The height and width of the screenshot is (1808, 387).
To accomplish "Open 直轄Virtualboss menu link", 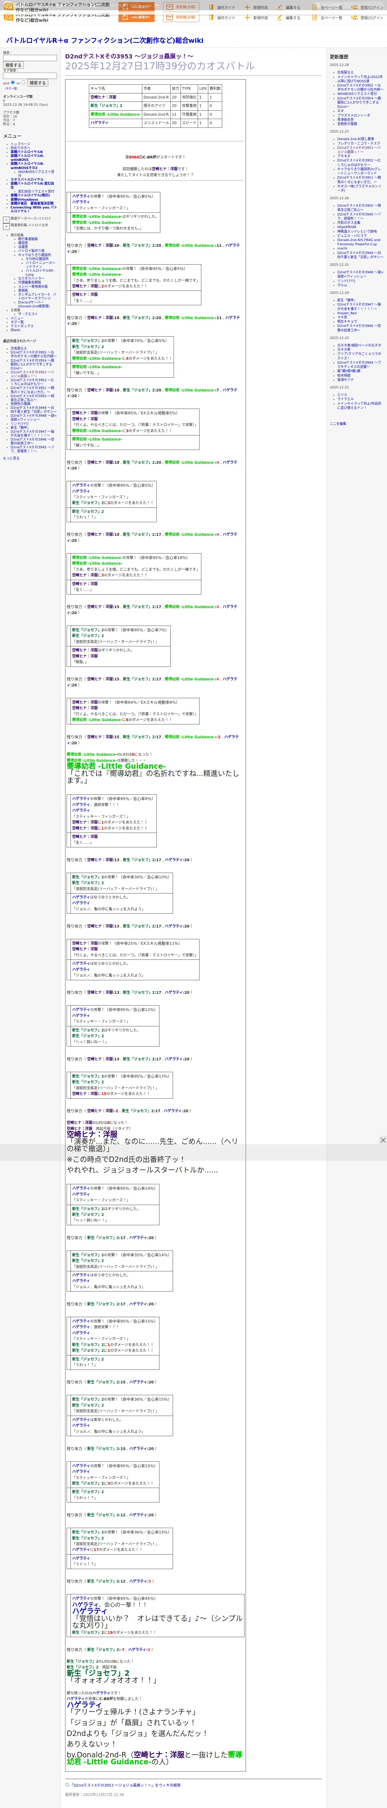I will pos(25,199).
